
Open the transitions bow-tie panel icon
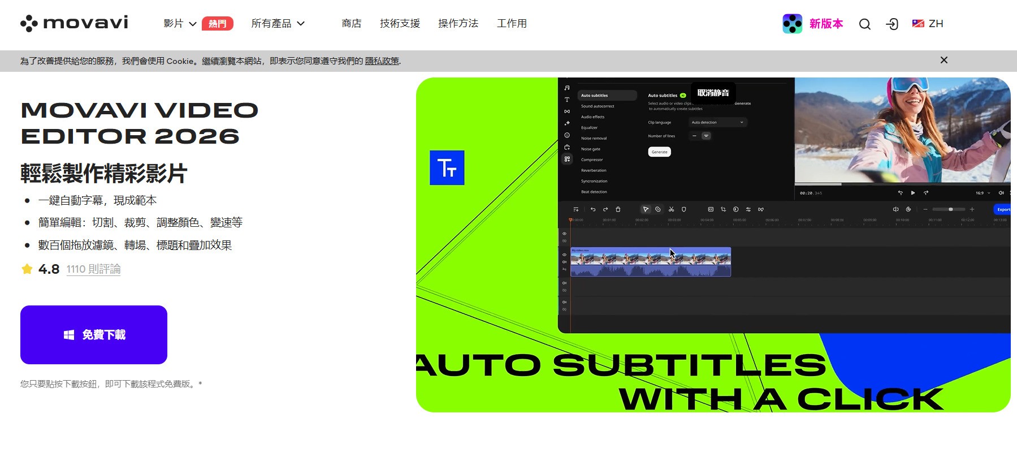(567, 111)
